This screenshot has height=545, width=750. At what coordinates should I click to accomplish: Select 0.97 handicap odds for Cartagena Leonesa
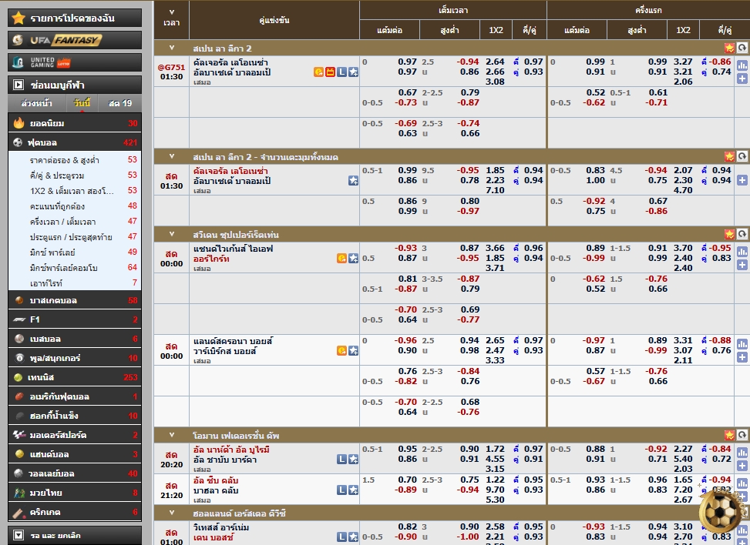click(407, 62)
